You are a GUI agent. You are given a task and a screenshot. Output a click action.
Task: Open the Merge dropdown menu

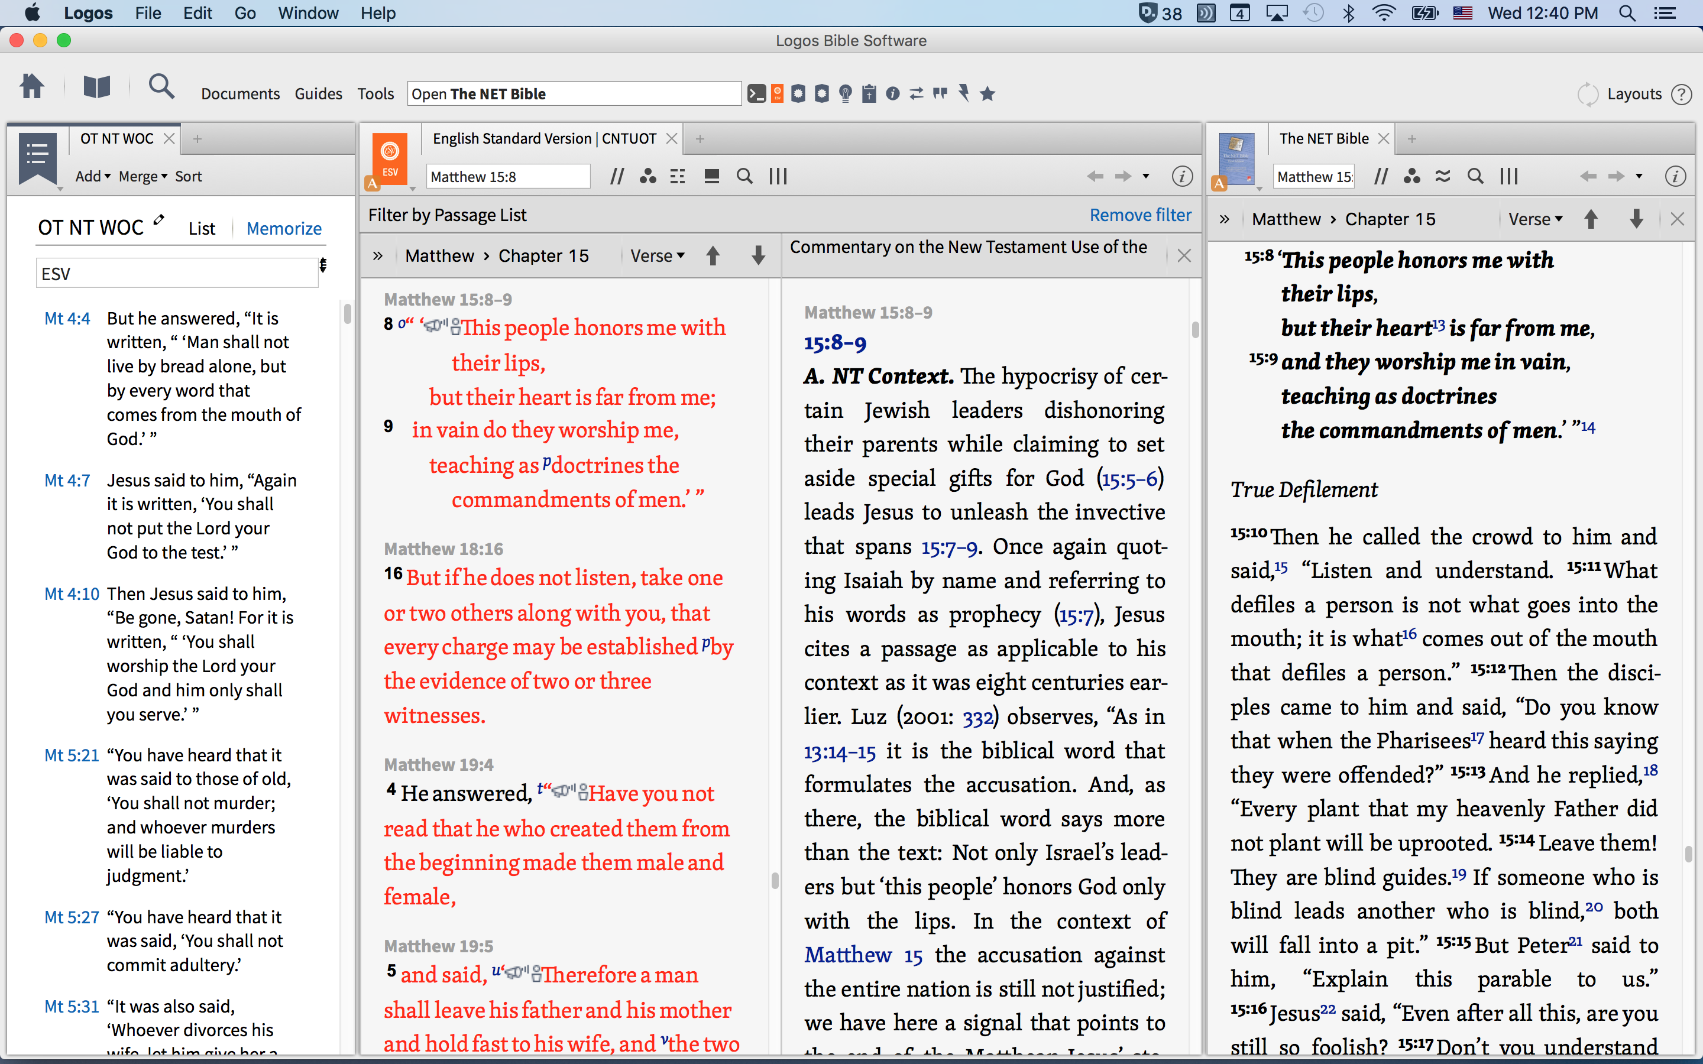click(143, 177)
